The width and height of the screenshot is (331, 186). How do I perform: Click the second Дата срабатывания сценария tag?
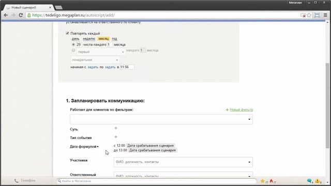[153, 150]
